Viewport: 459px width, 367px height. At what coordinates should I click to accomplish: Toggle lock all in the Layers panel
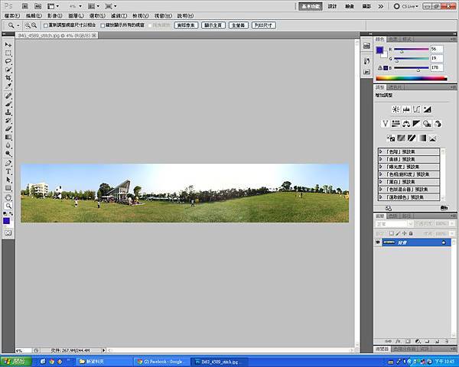pyautogui.click(x=411, y=233)
